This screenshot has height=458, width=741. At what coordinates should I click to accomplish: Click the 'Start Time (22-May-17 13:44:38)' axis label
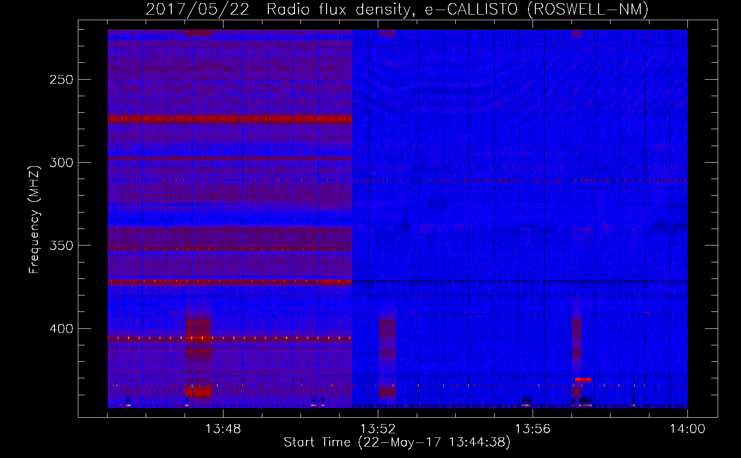coord(397,442)
